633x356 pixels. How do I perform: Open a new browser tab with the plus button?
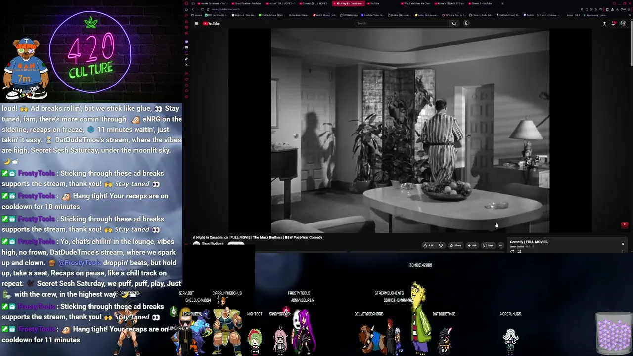[x=503, y=3]
